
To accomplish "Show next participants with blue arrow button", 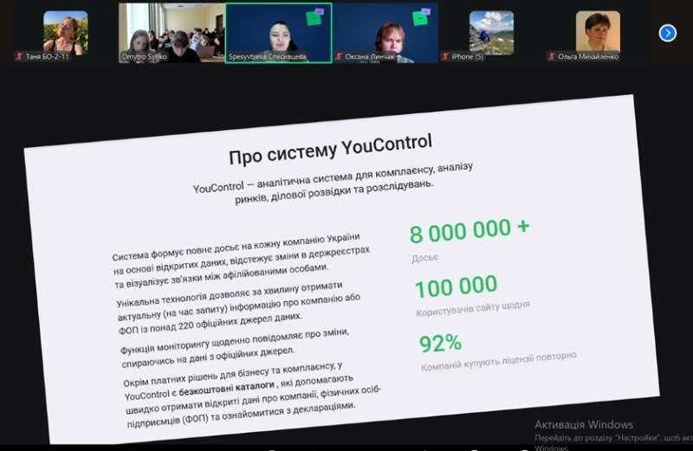I will tap(667, 33).
